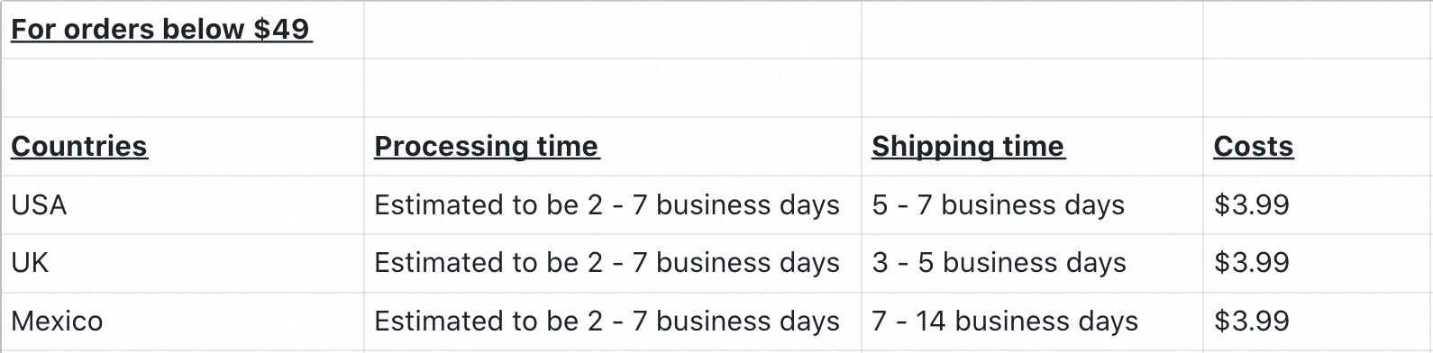Click the empty cell above Processing time

click(x=612, y=88)
